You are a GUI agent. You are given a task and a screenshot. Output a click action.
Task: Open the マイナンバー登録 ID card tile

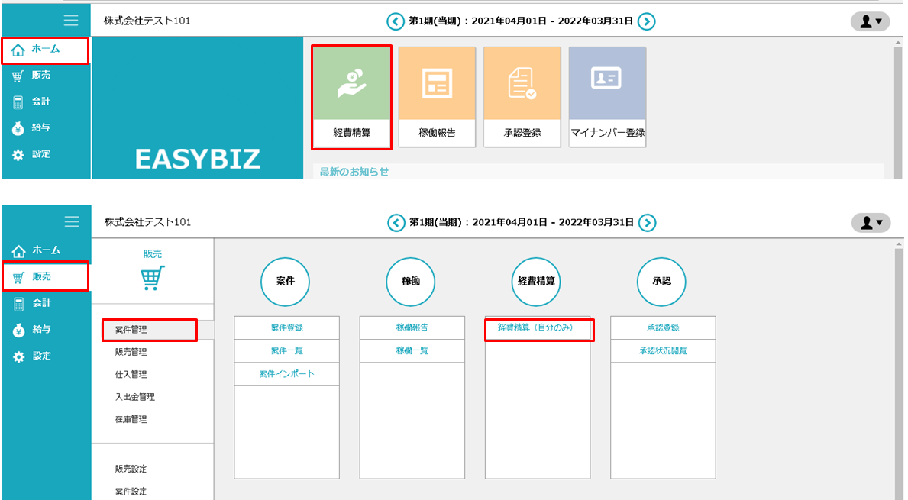point(607,84)
